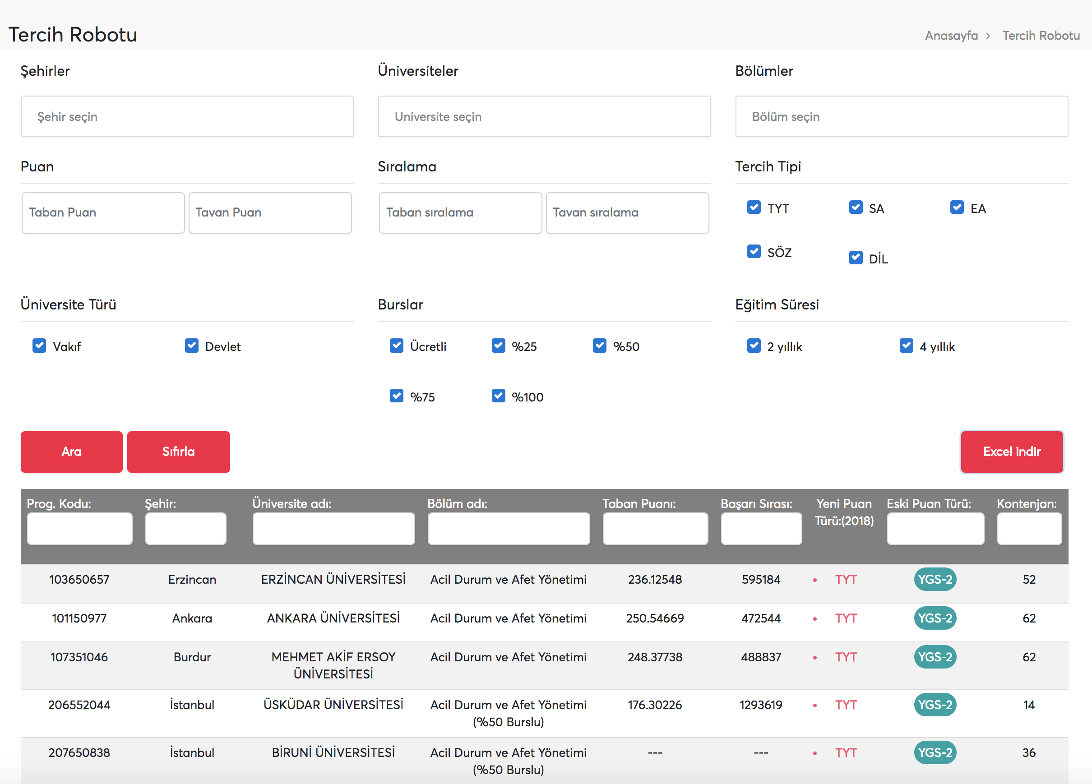Click the Tercih Robotu breadcrumb
The image size is (1092, 784).
pyautogui.click(x=1041, y=36)
